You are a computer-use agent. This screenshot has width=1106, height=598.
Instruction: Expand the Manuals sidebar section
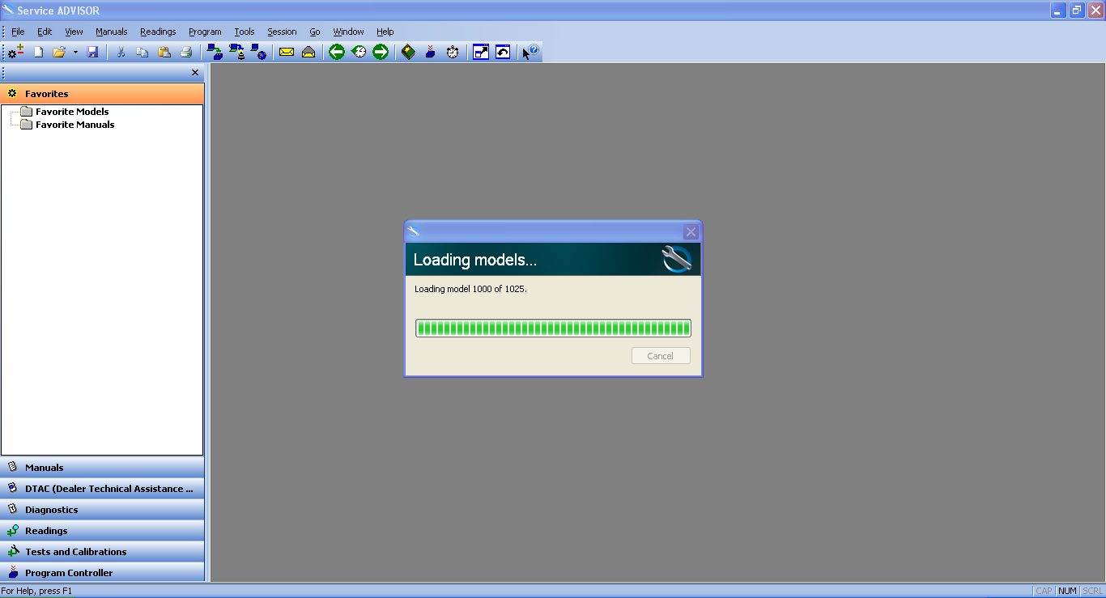(102, 467)
